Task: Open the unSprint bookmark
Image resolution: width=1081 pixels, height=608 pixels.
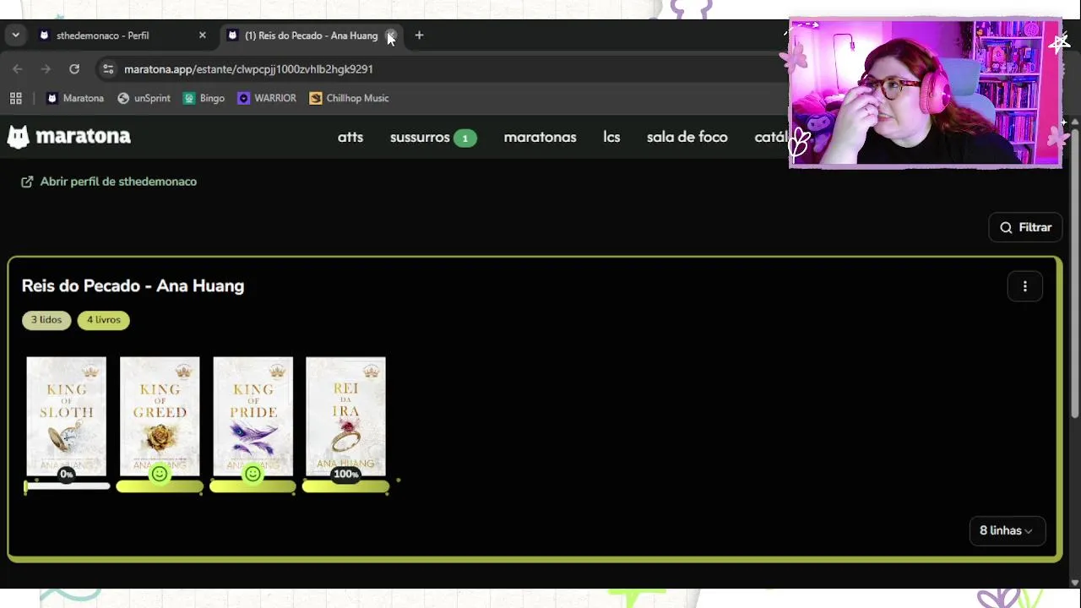Action: pos(144,98)
